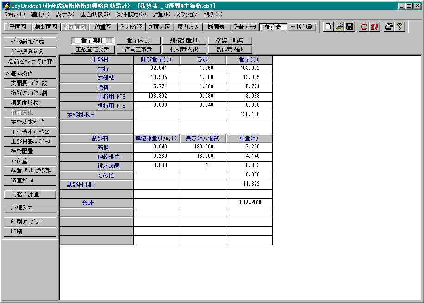Open the 主桁基本データ settings

pos(30,122)
